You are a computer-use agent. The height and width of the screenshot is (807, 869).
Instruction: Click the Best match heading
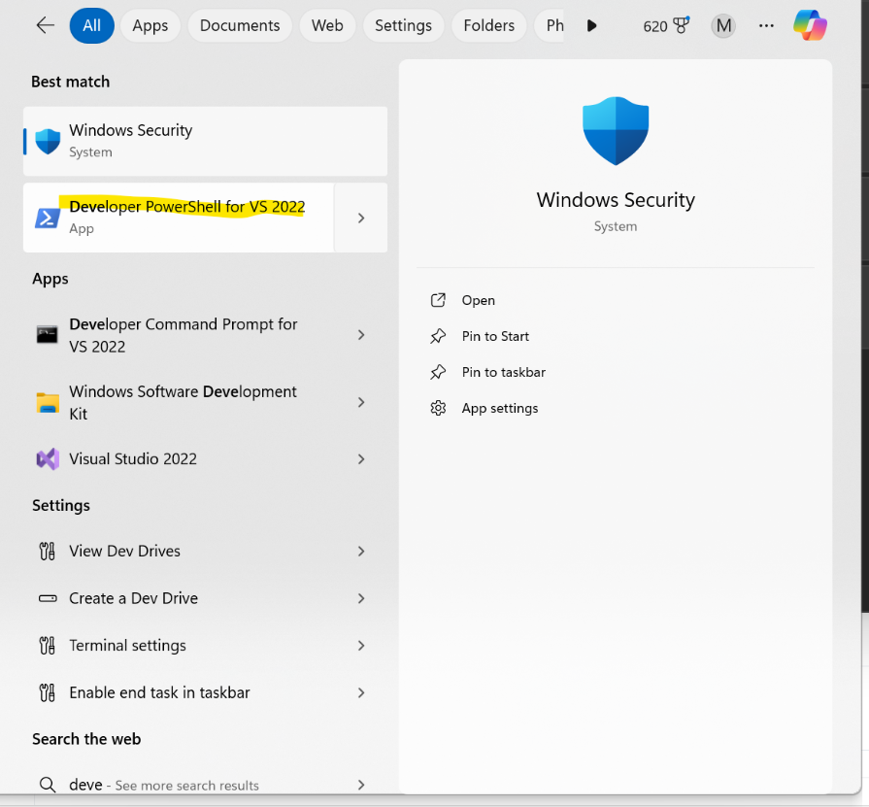70,82
